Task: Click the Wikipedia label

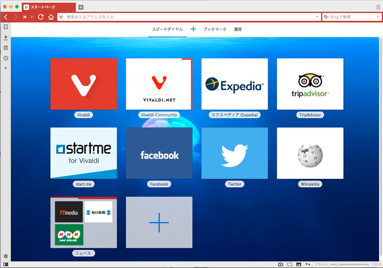Action: coord(310,184)
